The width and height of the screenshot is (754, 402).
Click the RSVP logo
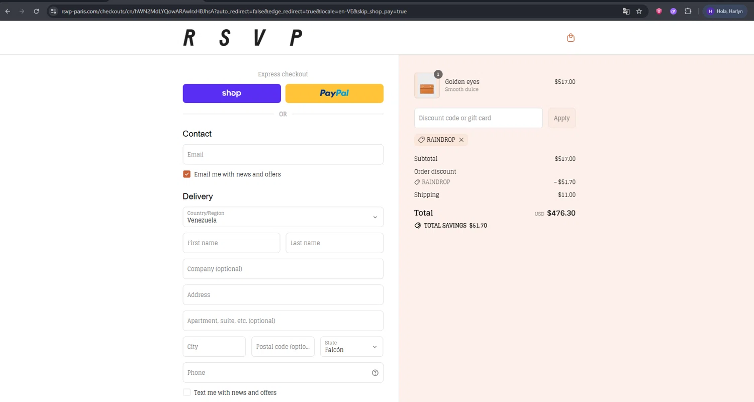coord(243,38)
